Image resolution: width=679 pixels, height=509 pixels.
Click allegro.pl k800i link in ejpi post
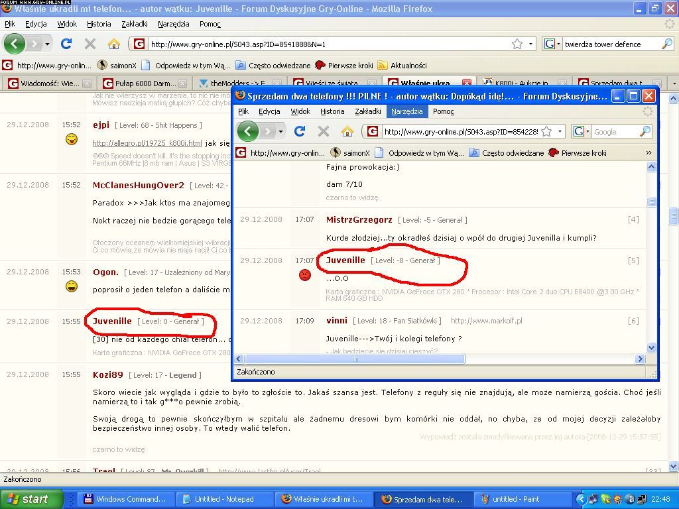147,143
